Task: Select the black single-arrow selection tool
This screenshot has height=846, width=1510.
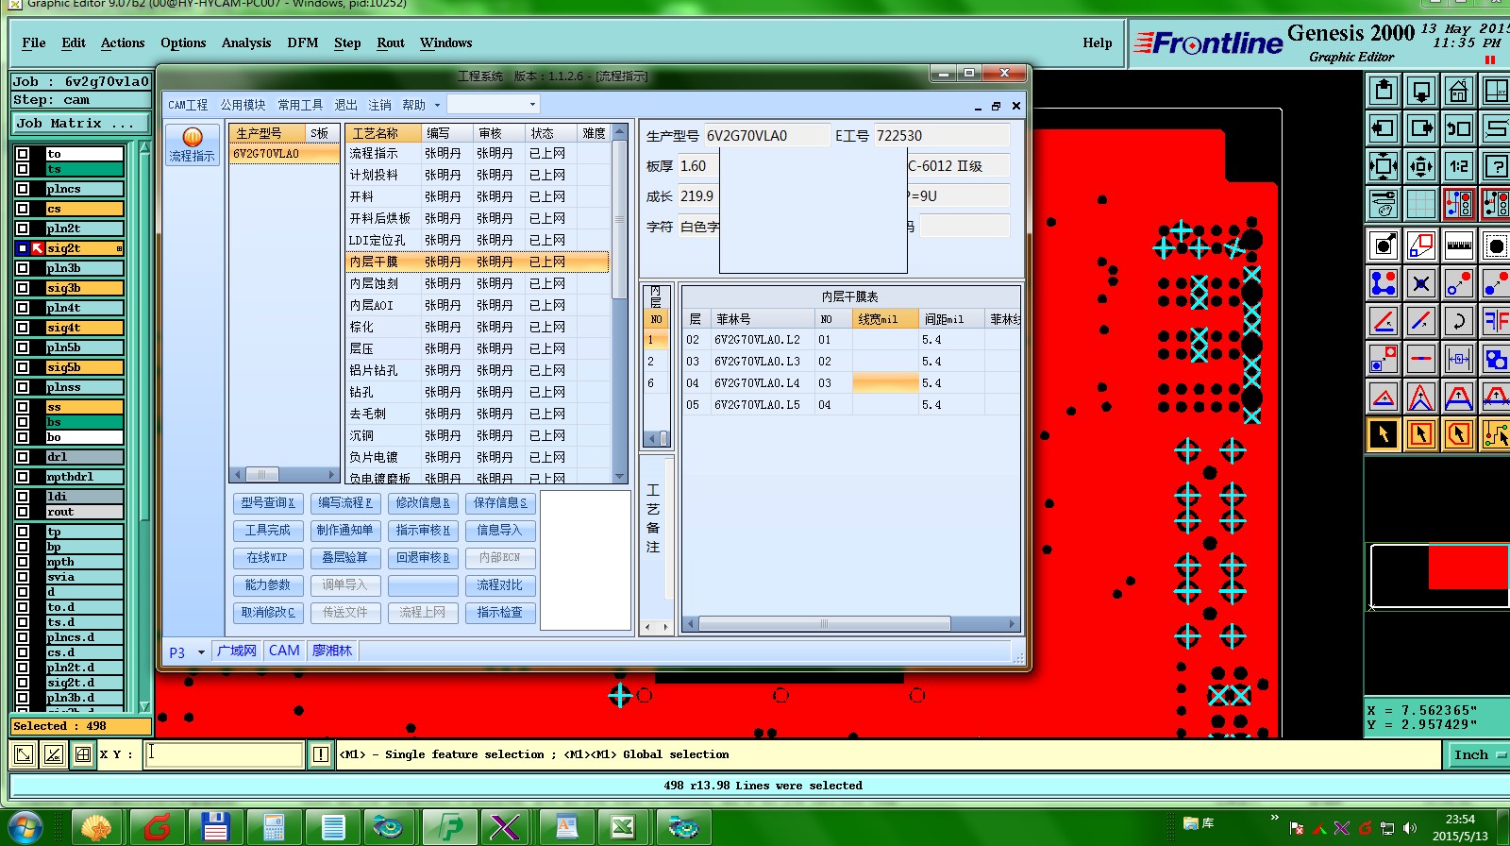Action: pos(1383,434)
